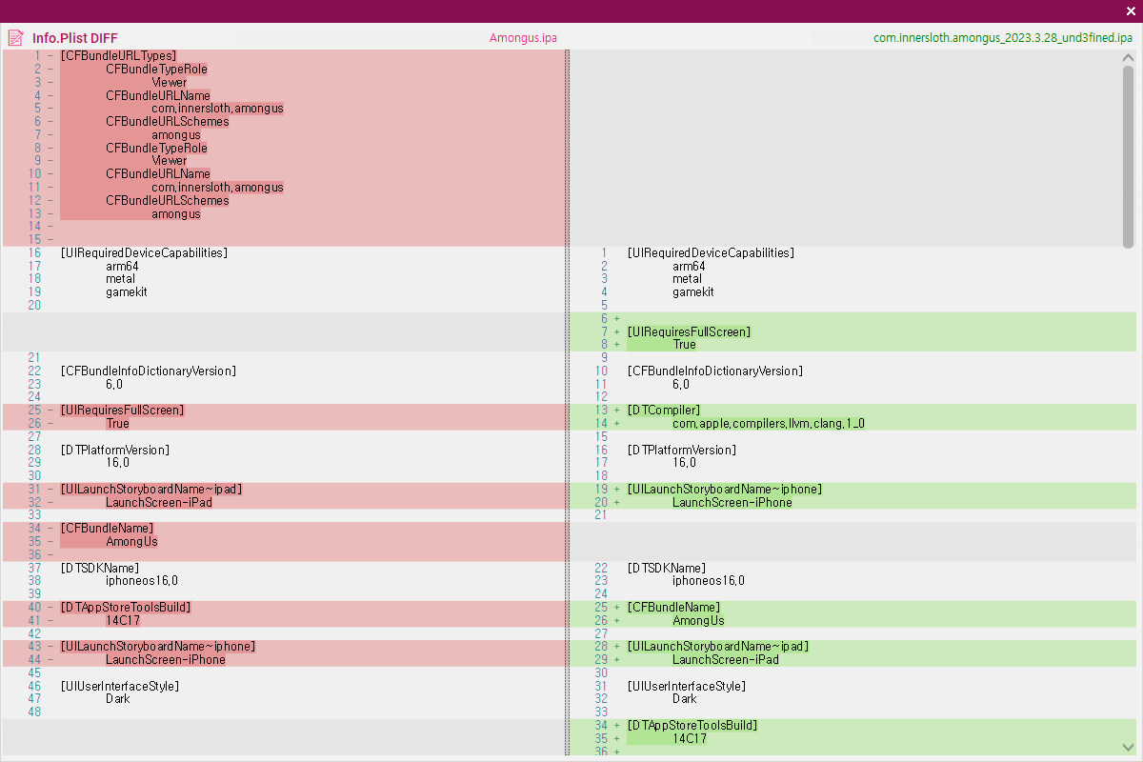
Task: Select removed [UILaunchStoryboardName~iphone] line on left
Action: tap(157, 647)
